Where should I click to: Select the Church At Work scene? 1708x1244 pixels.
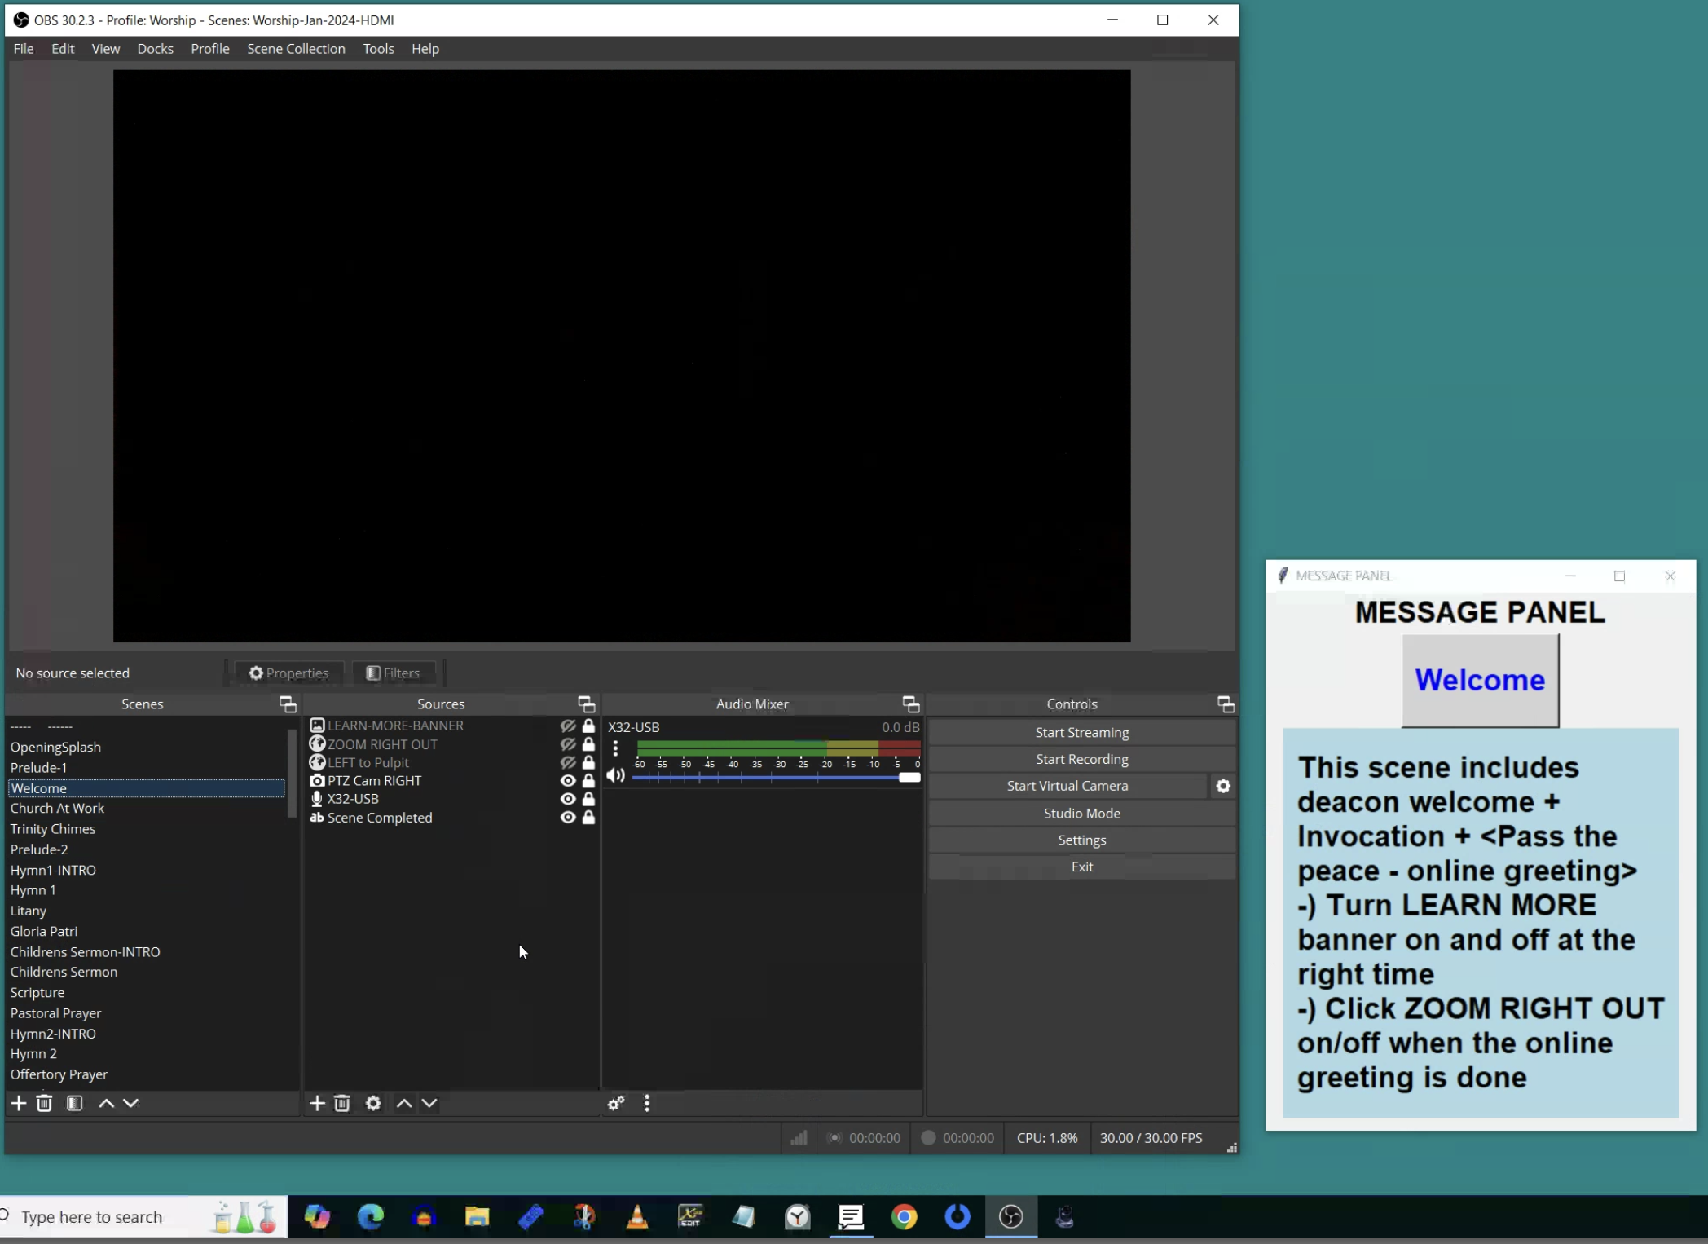click(x=57, y=808)
